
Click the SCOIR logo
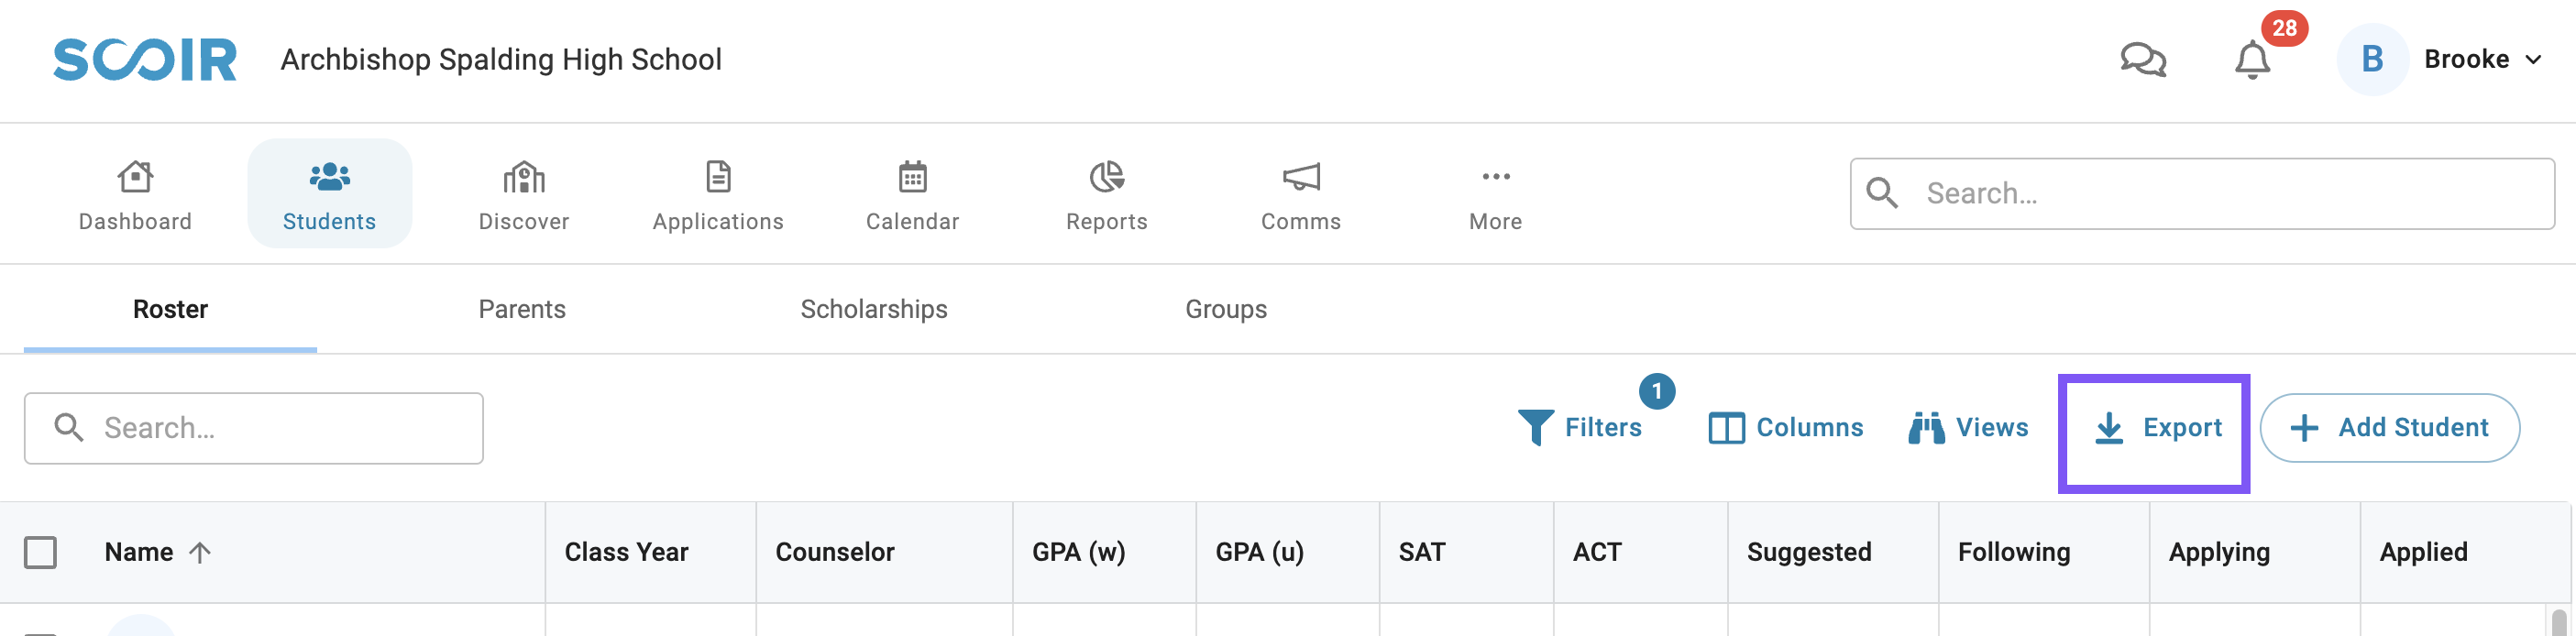pos(145,60)
